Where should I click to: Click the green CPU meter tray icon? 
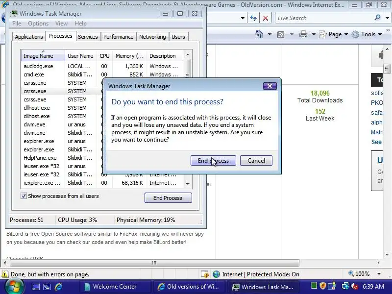(x=314, y=286)
